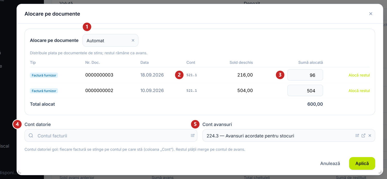
Task: Click the Sold deschis column header
Action: click(x=241, y=62)
